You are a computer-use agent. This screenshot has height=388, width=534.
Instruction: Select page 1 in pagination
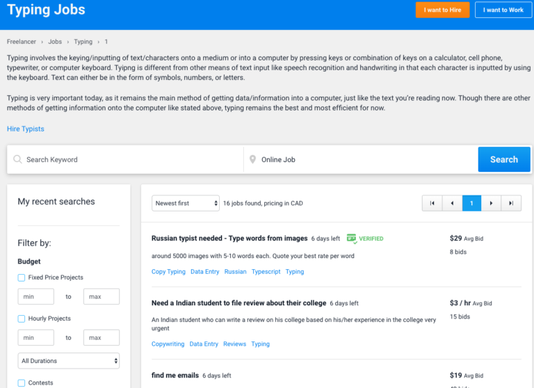click(x=471, y=203)
